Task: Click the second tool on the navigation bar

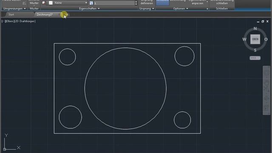Action: (266, 83)
